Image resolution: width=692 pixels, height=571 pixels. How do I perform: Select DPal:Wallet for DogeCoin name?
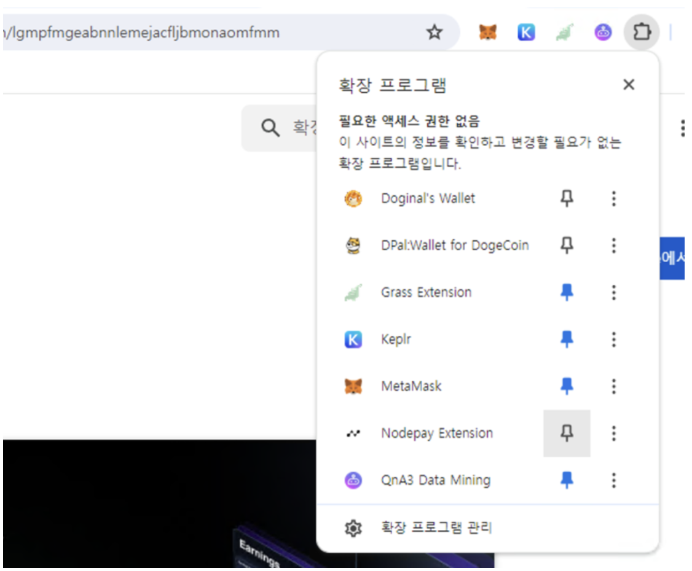[x=455, y=245]
